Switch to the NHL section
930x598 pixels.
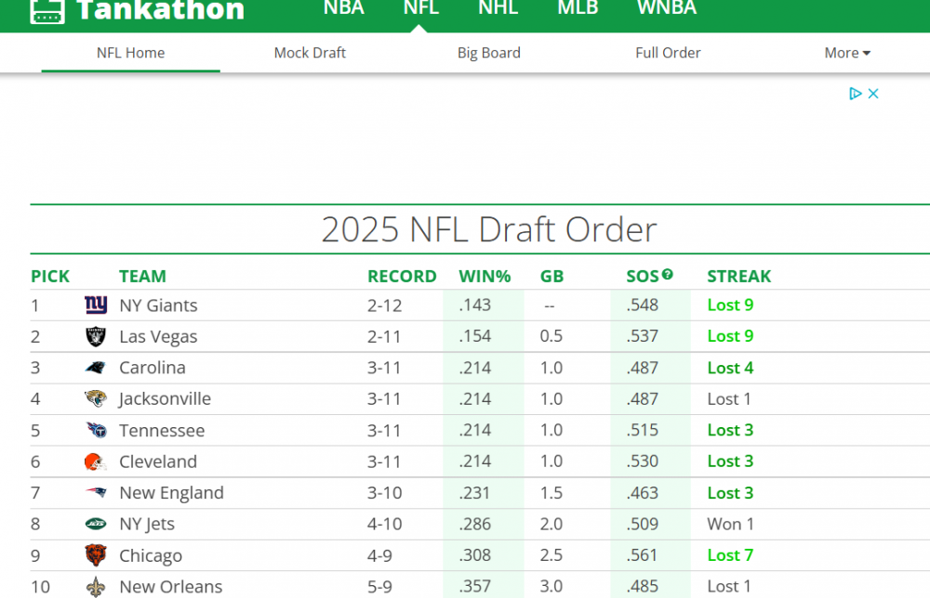(x=498, y=9)
